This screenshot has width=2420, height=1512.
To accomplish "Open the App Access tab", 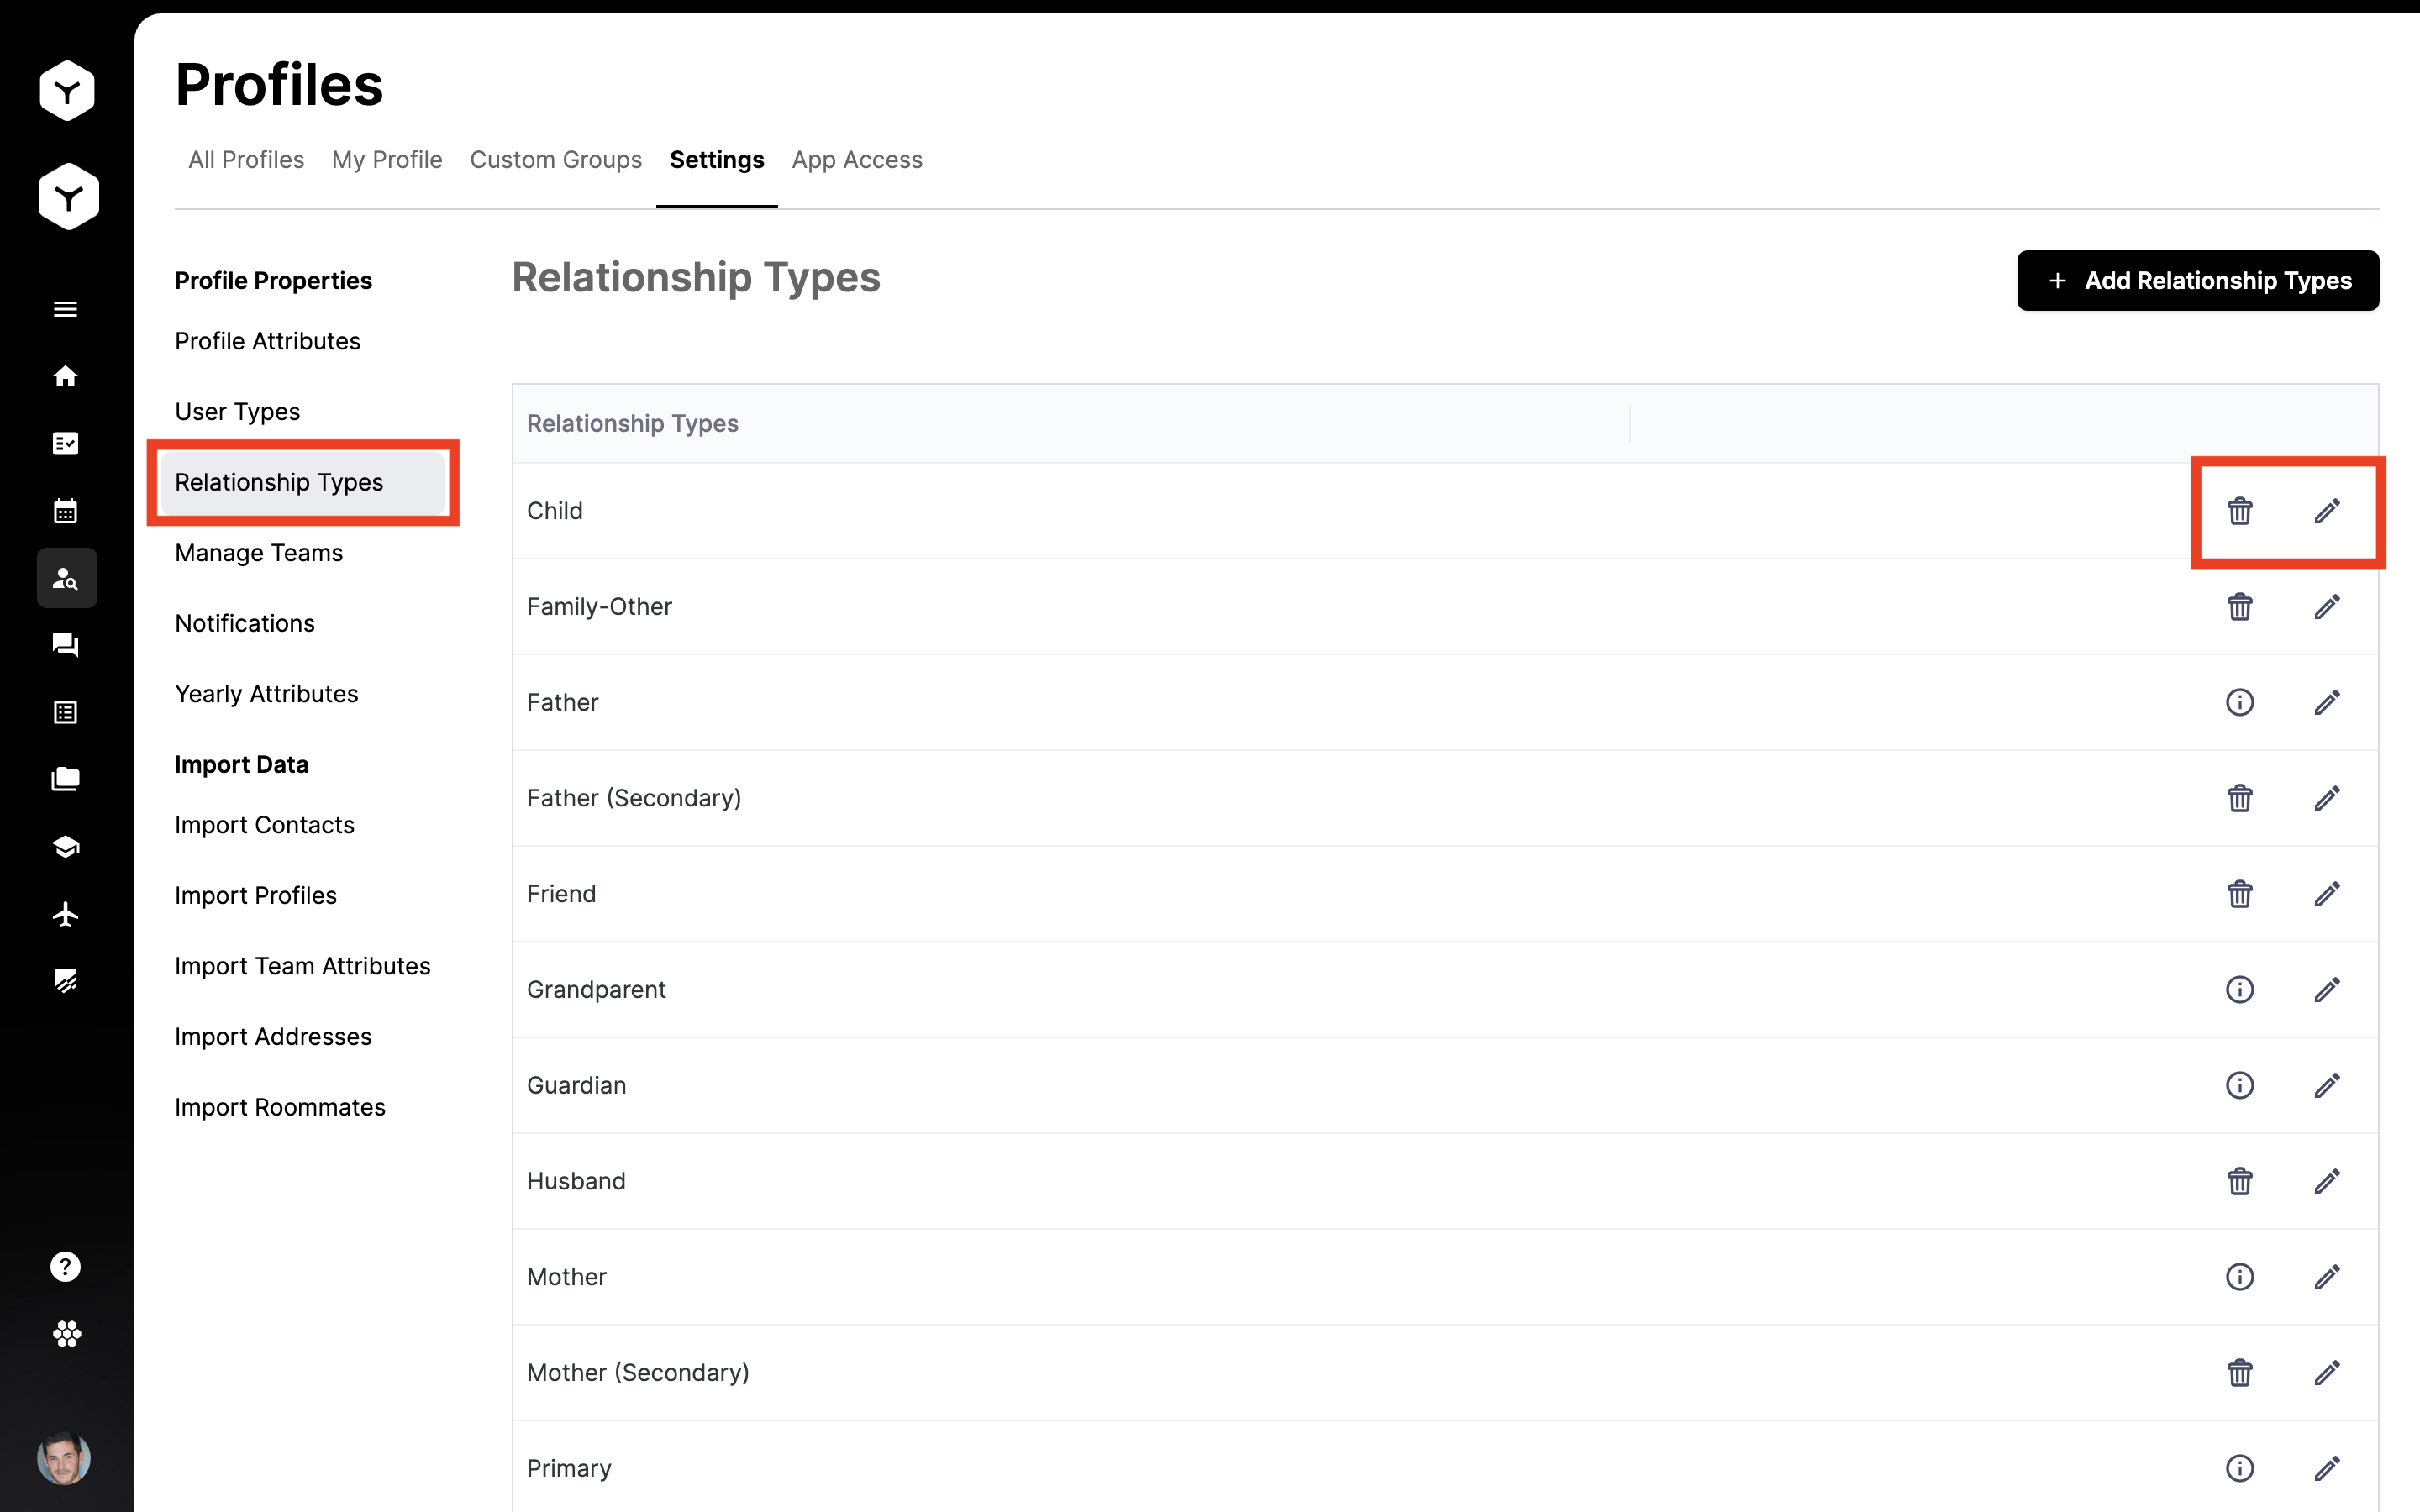I will pos(857,160).
